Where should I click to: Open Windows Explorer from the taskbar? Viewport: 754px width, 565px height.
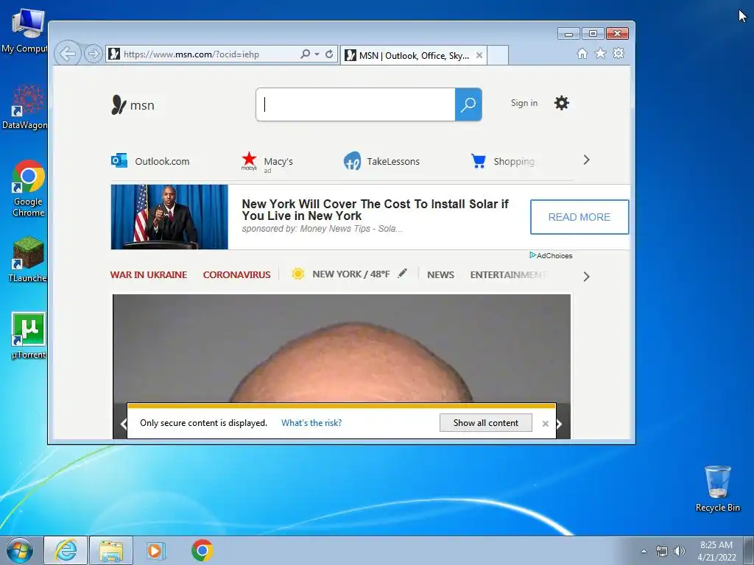(111, 550)
